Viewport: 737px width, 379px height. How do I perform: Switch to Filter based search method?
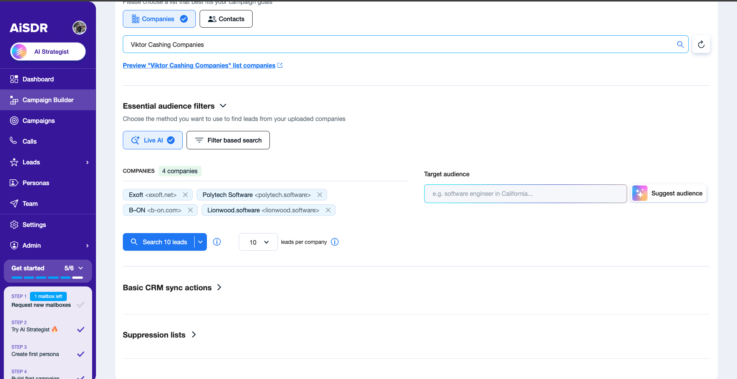[x=228, y=140]
